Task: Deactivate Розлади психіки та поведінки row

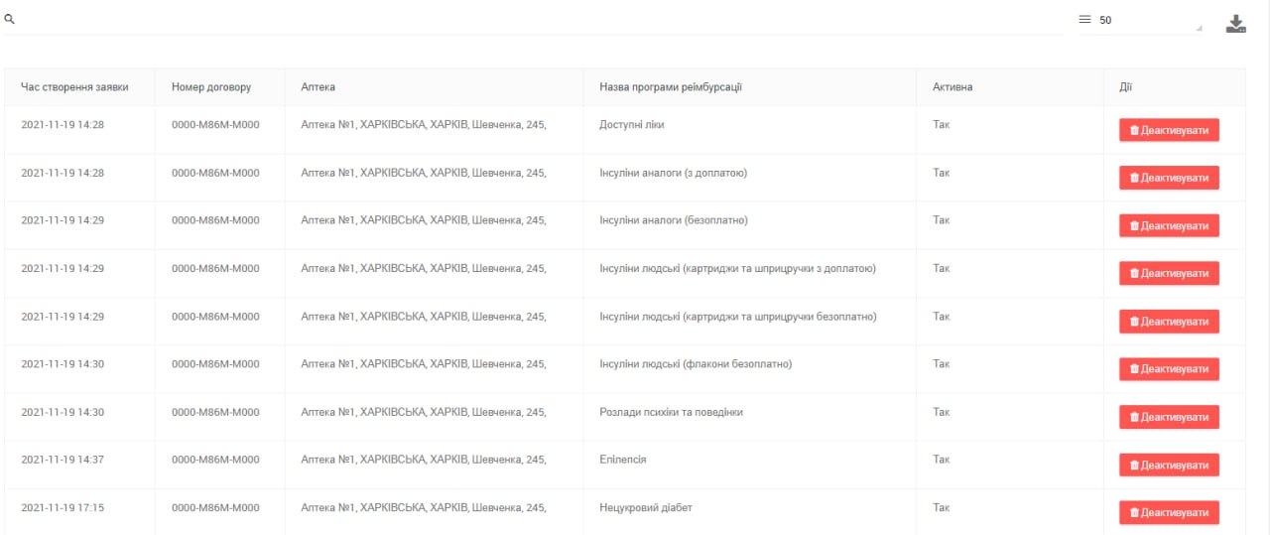Action: point(1169,417)
